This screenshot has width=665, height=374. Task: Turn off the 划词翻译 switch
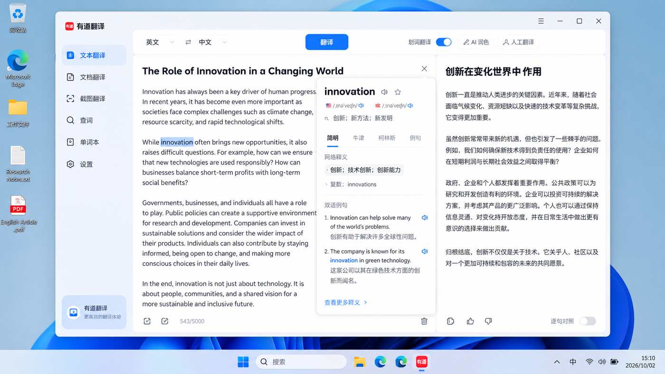tap(444, 42)
